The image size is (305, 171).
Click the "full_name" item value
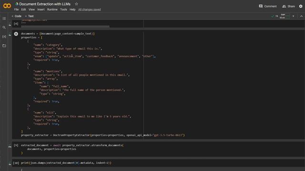pos(60,86)
